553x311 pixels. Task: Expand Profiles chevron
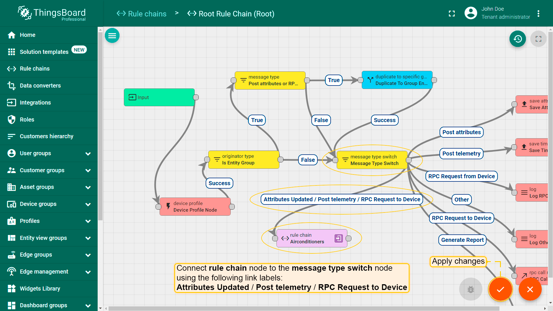point(88,221)
